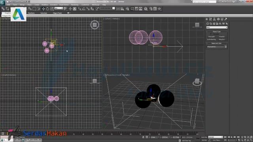Toggle Auto Key mode
This screenshot has height=142, width=253.
pos(204,137)
